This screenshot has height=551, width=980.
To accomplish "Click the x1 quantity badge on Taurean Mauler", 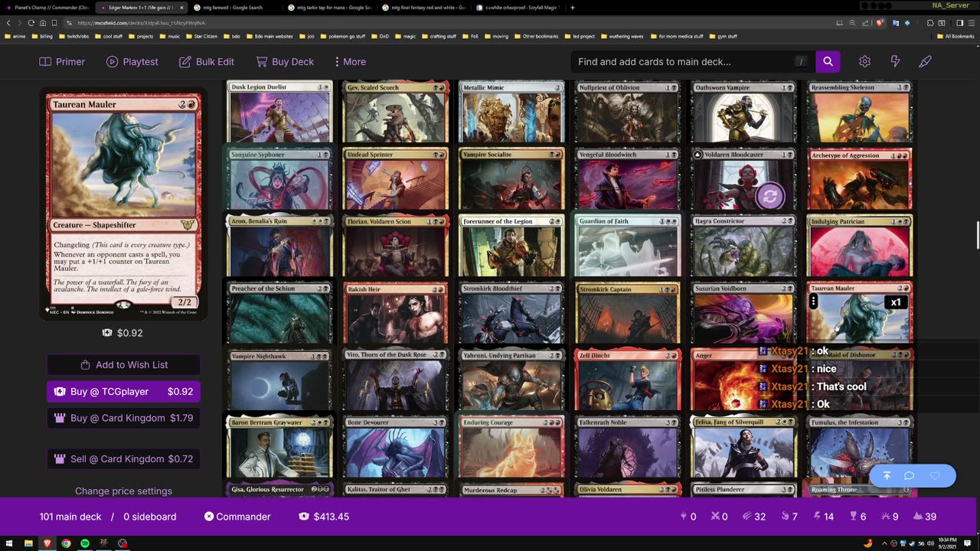I will [x=896, y=302].
